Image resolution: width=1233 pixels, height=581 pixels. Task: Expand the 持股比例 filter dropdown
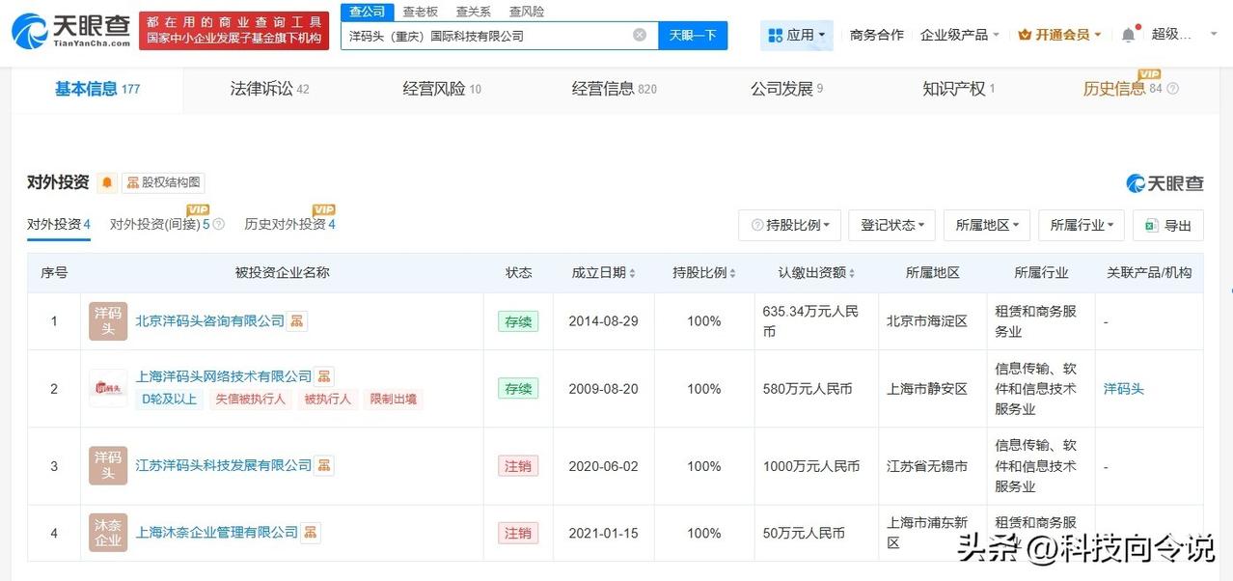pyautogui.click(x=789, y=225)
